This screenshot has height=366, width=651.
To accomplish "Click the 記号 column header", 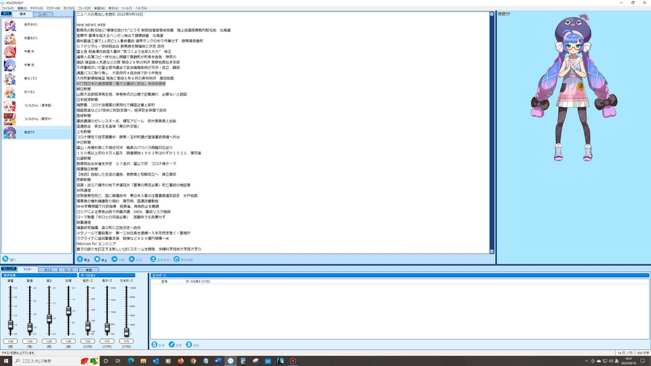I will pyautogui.click(x=165, y=281).
